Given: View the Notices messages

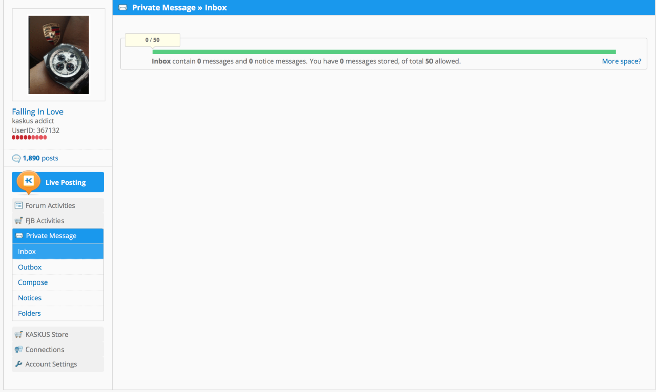Looking at the screenshot, I should [x=58, y=298].
